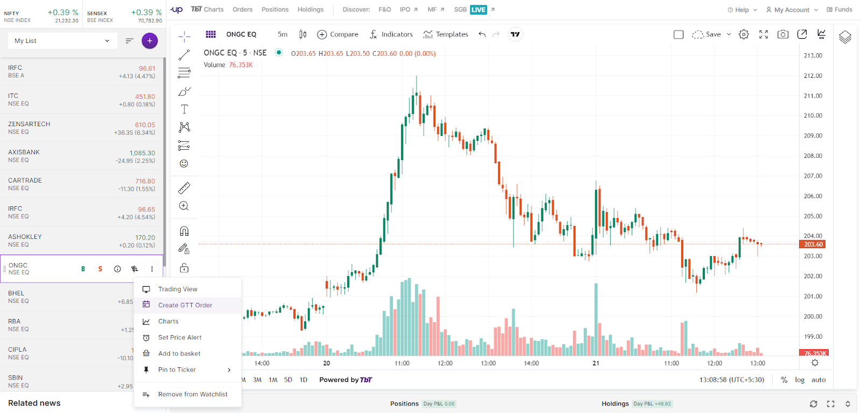Click the Sell button for ONGC
The height and width of the screenshot is (413, 861).
100,269
